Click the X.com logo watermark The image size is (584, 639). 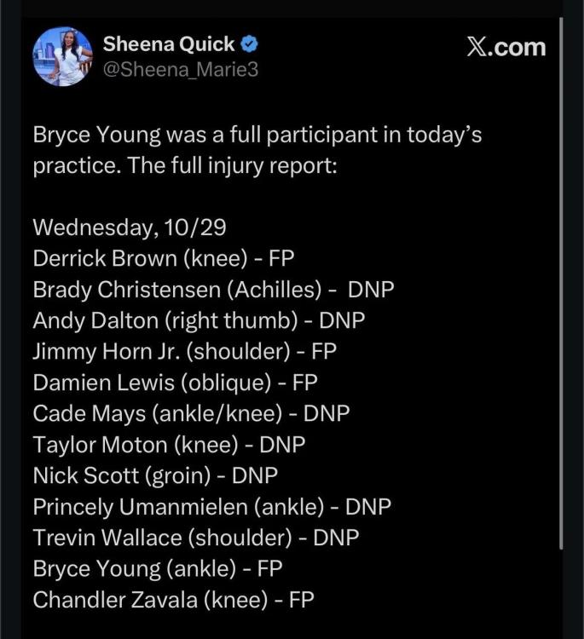(x=506, y=47)
